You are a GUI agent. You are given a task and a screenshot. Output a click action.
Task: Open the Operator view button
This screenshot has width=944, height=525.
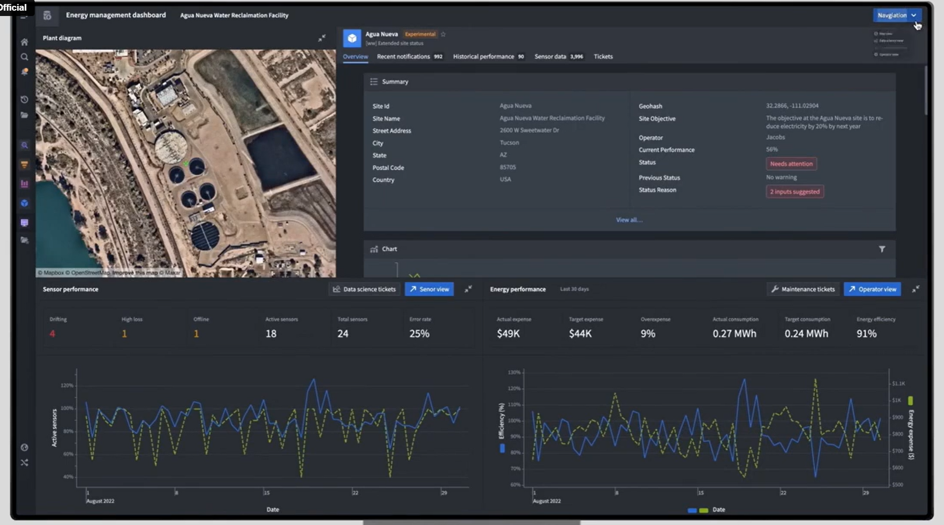click(x=872, y=289)
